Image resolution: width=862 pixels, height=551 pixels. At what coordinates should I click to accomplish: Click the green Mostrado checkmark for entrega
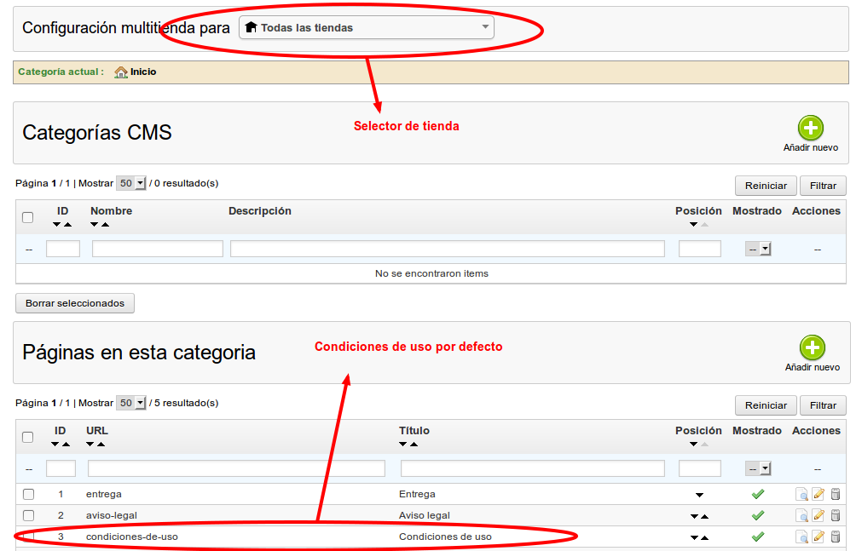coord(757,494)
